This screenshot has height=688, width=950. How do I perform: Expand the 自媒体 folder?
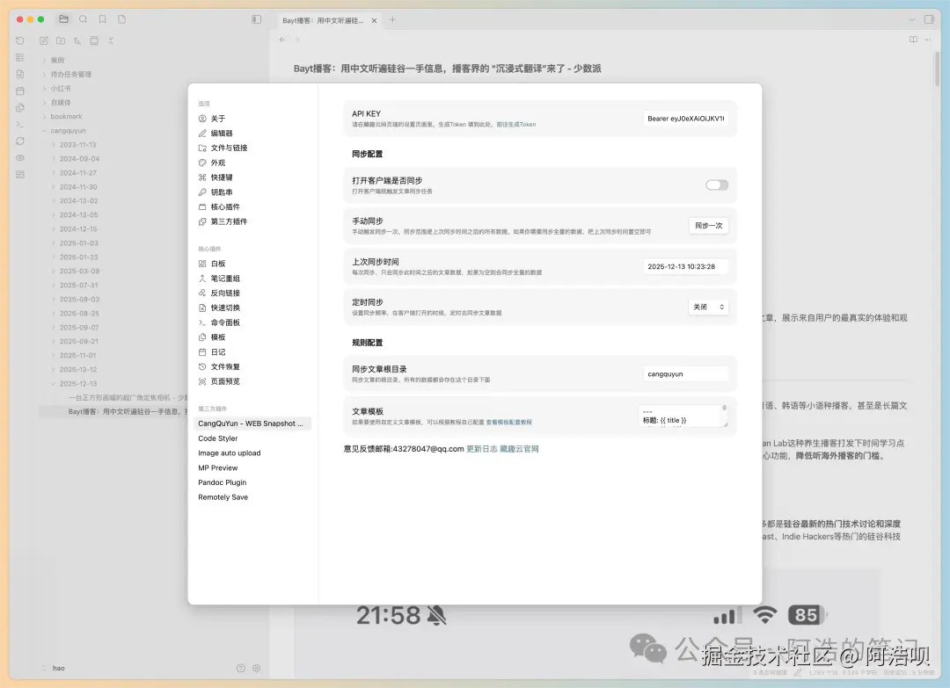tap(61, 102)
